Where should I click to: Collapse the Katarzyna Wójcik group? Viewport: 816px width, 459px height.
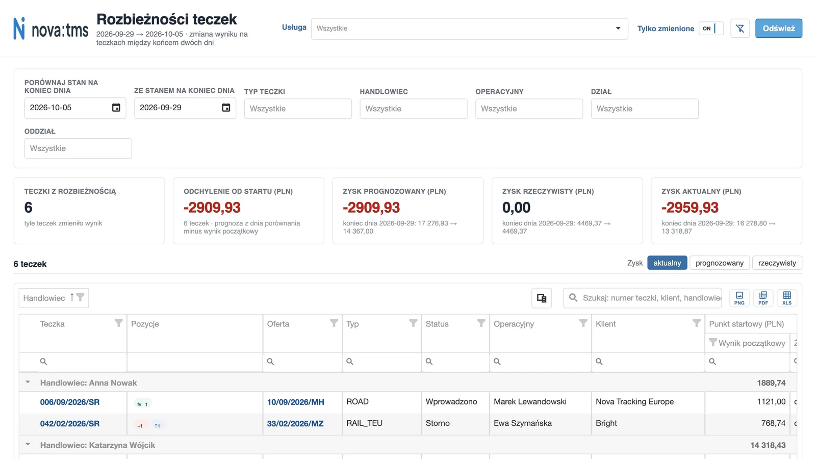[x=28, y=444]
